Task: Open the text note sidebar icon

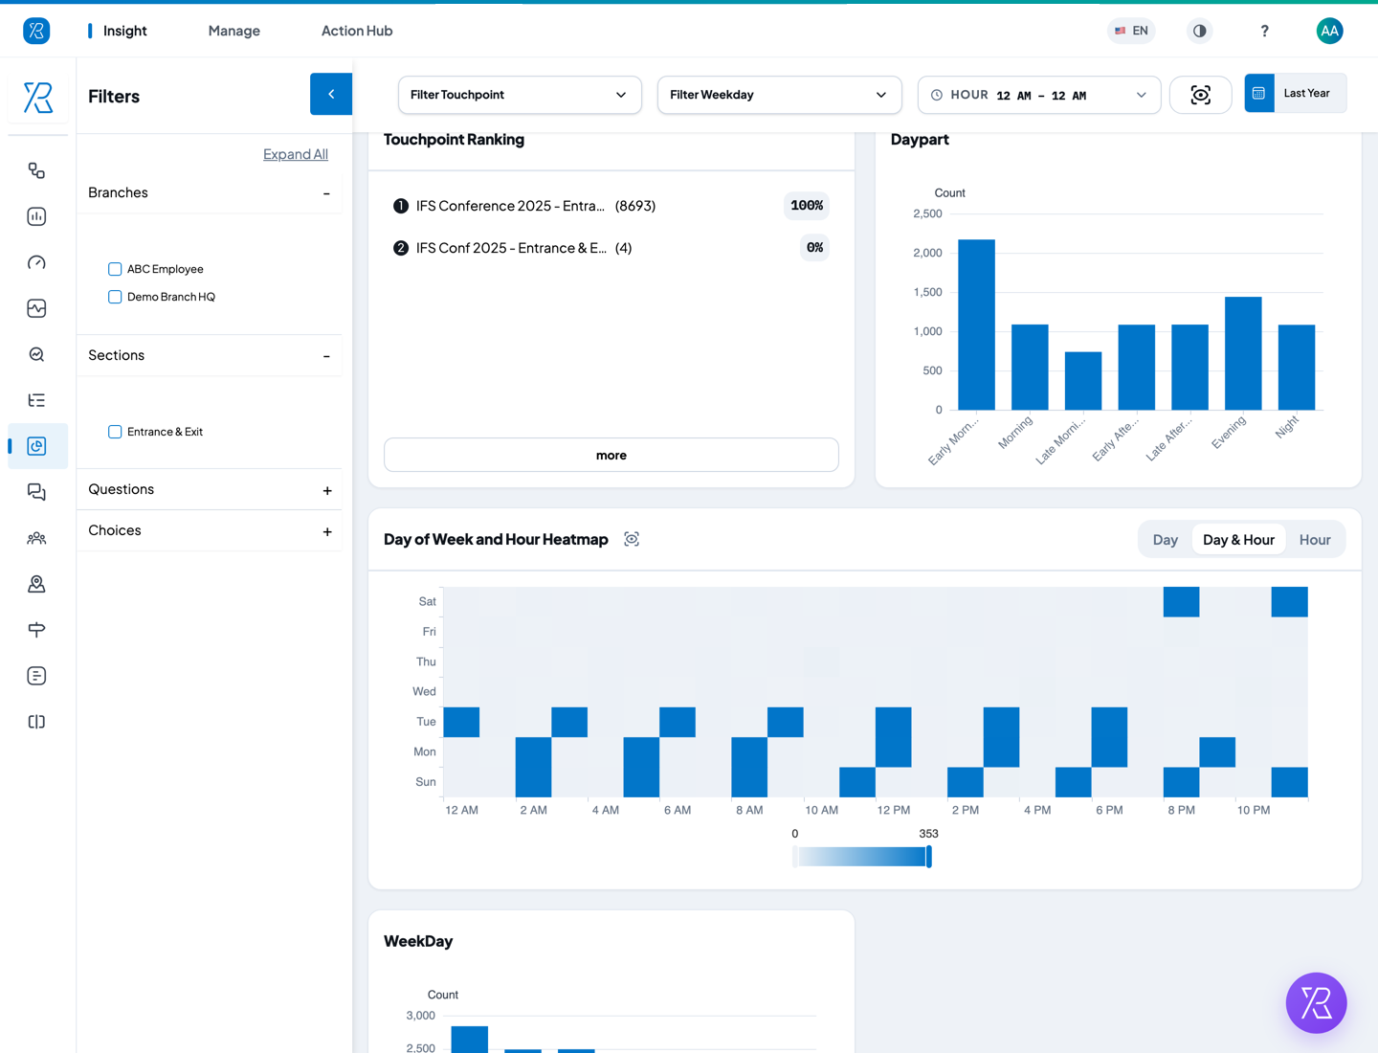Action: tap(36, 676)
